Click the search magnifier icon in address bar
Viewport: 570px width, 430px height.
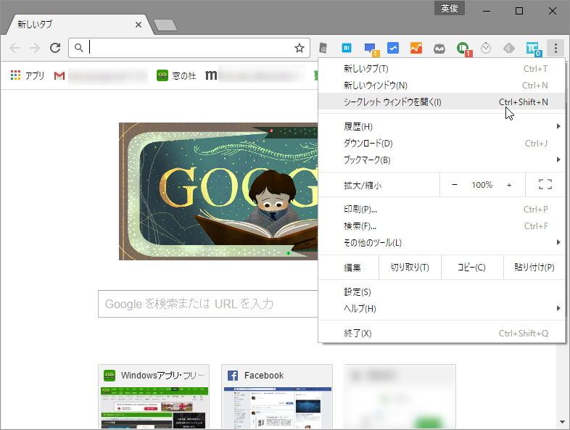click(78, 48)
